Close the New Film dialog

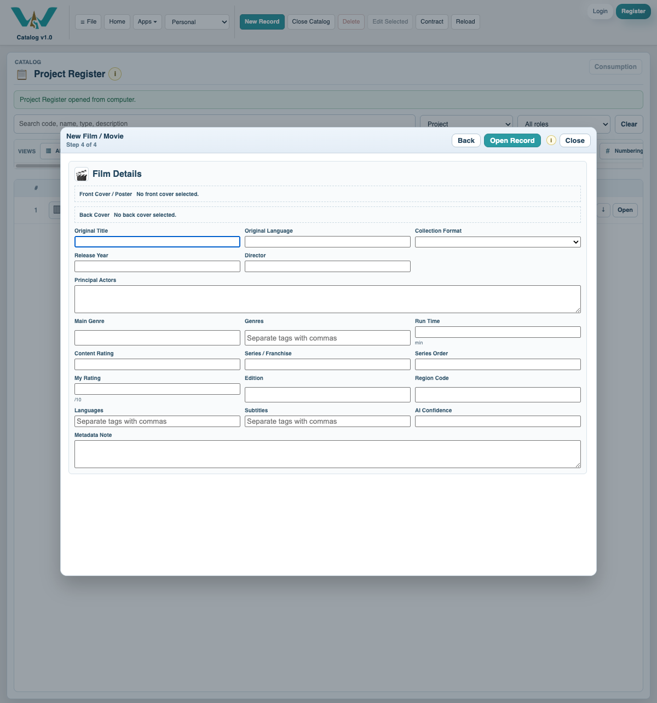click(x=575, y=141)
